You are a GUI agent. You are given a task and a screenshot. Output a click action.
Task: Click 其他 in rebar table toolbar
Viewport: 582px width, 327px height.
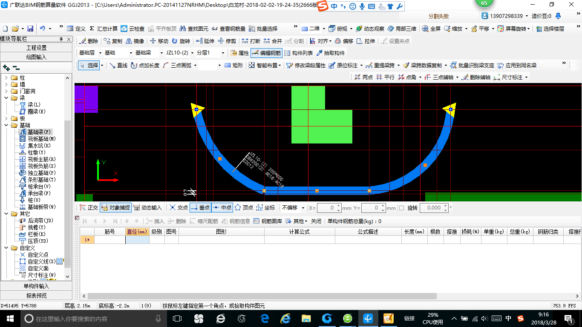pyautogui.click(x=297, y=221)
